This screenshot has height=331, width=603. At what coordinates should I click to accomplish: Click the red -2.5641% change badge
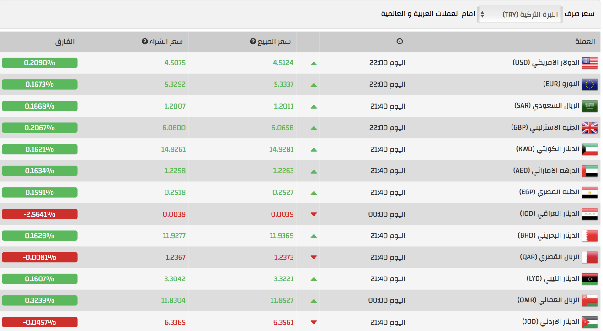[x=40, y=214]
